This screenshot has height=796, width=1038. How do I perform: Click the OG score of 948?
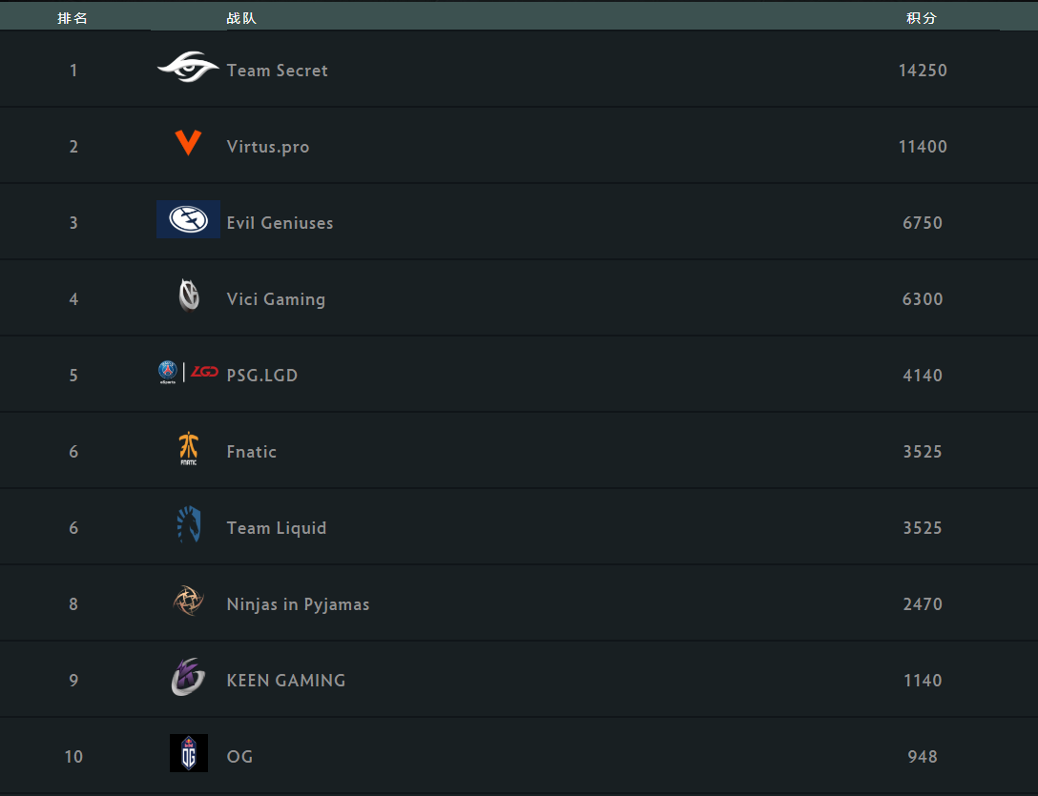click(x=923, y=756)
